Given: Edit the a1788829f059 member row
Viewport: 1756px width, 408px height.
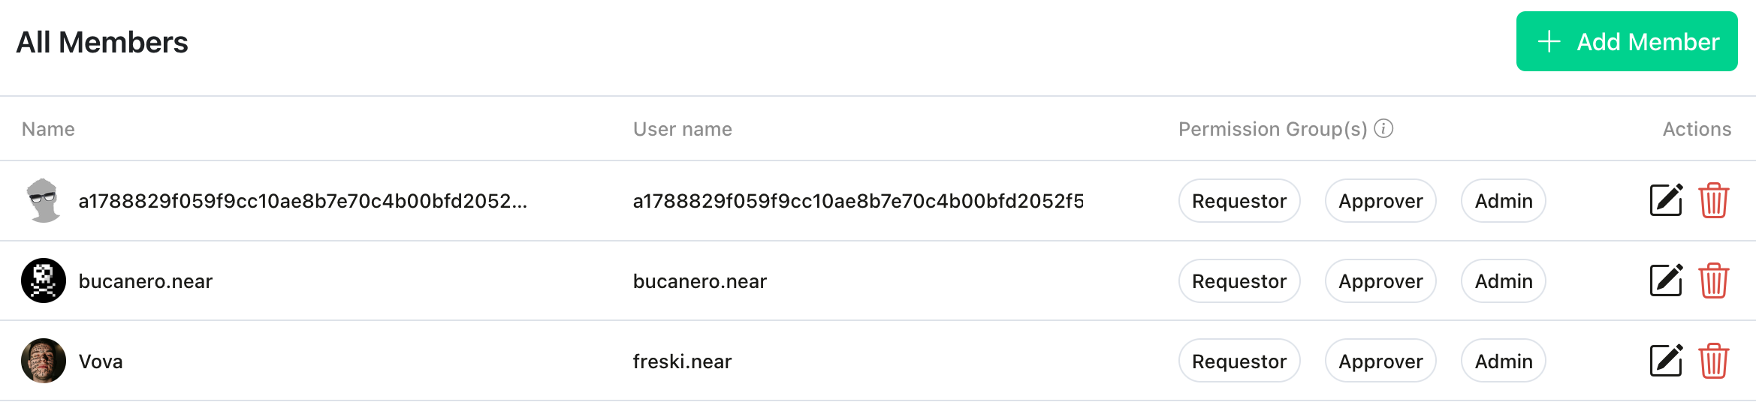Looking at the screenshot, I should coord(1666,200).
